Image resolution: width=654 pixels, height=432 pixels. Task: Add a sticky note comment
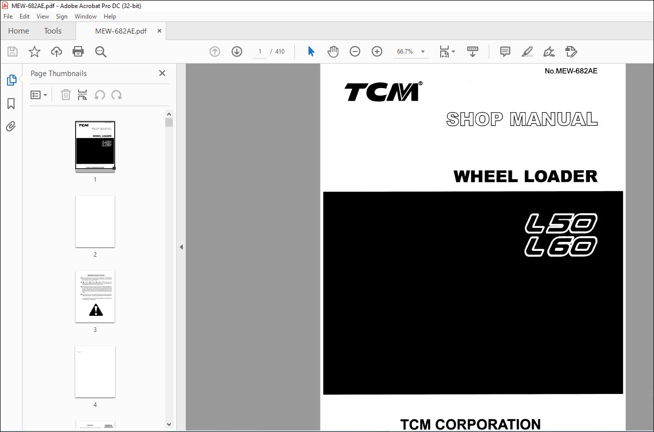[505, 52]
